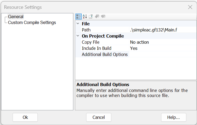Click the last grayed arrow toolbar icon
Viewport: 197px width, 125px height.
click(103, 17)
